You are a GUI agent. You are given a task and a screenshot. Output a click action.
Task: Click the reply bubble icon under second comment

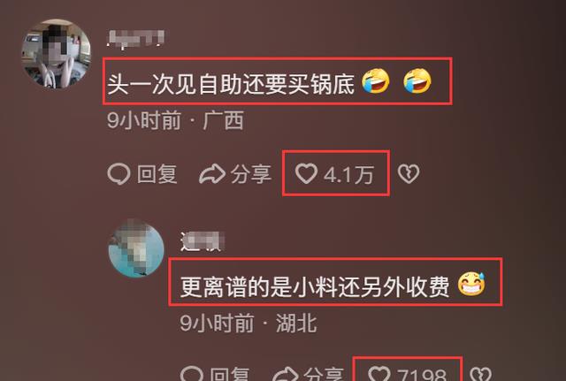click(191, 374)
